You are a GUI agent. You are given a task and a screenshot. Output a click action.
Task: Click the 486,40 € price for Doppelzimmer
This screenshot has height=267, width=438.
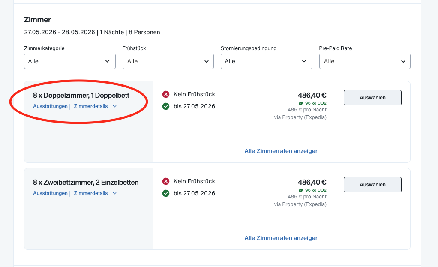[312, 95]
